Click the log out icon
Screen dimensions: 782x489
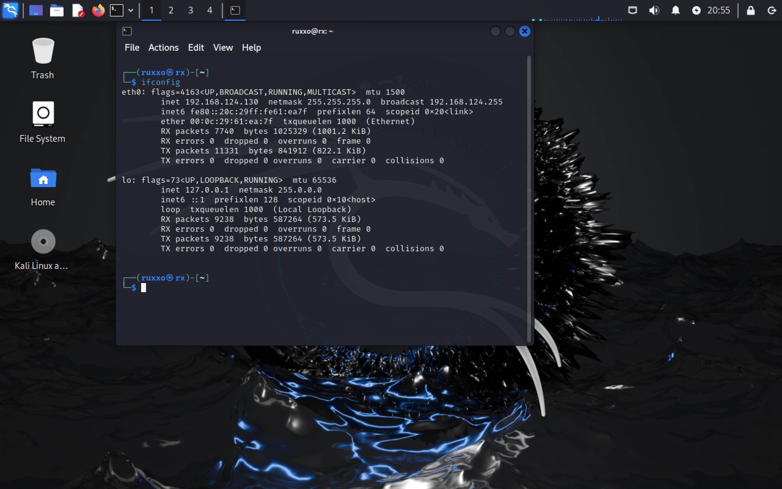772,10
